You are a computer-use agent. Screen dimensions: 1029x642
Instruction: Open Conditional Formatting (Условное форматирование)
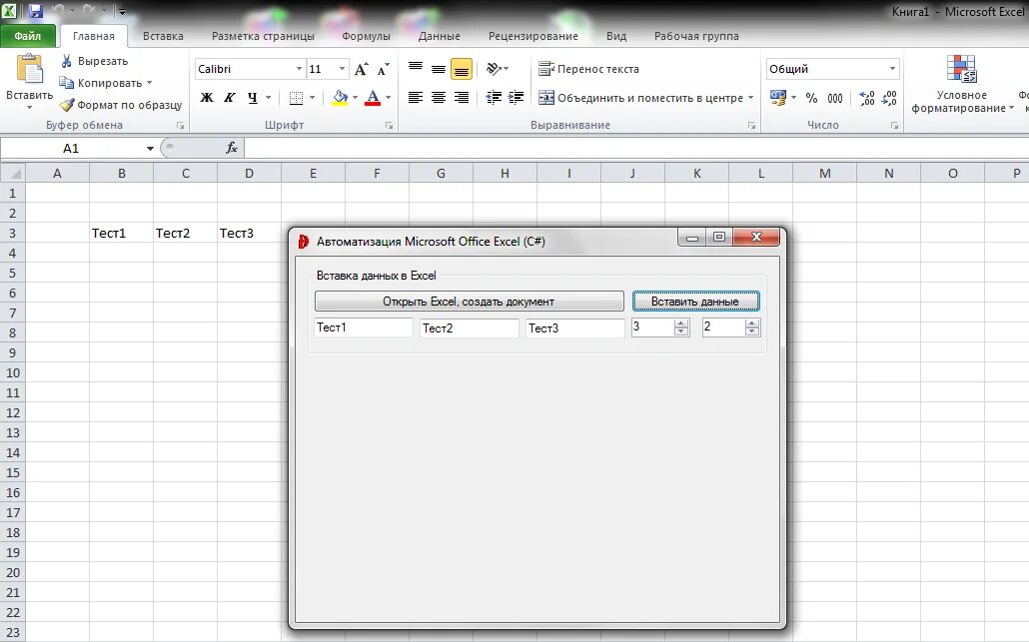click(962, 84)
